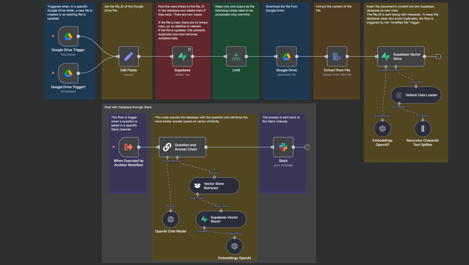Click the lightning trigger icon beside Google Drive Trigger
The width and height of the screenshot is (469, 265).
tap(53, 36)
